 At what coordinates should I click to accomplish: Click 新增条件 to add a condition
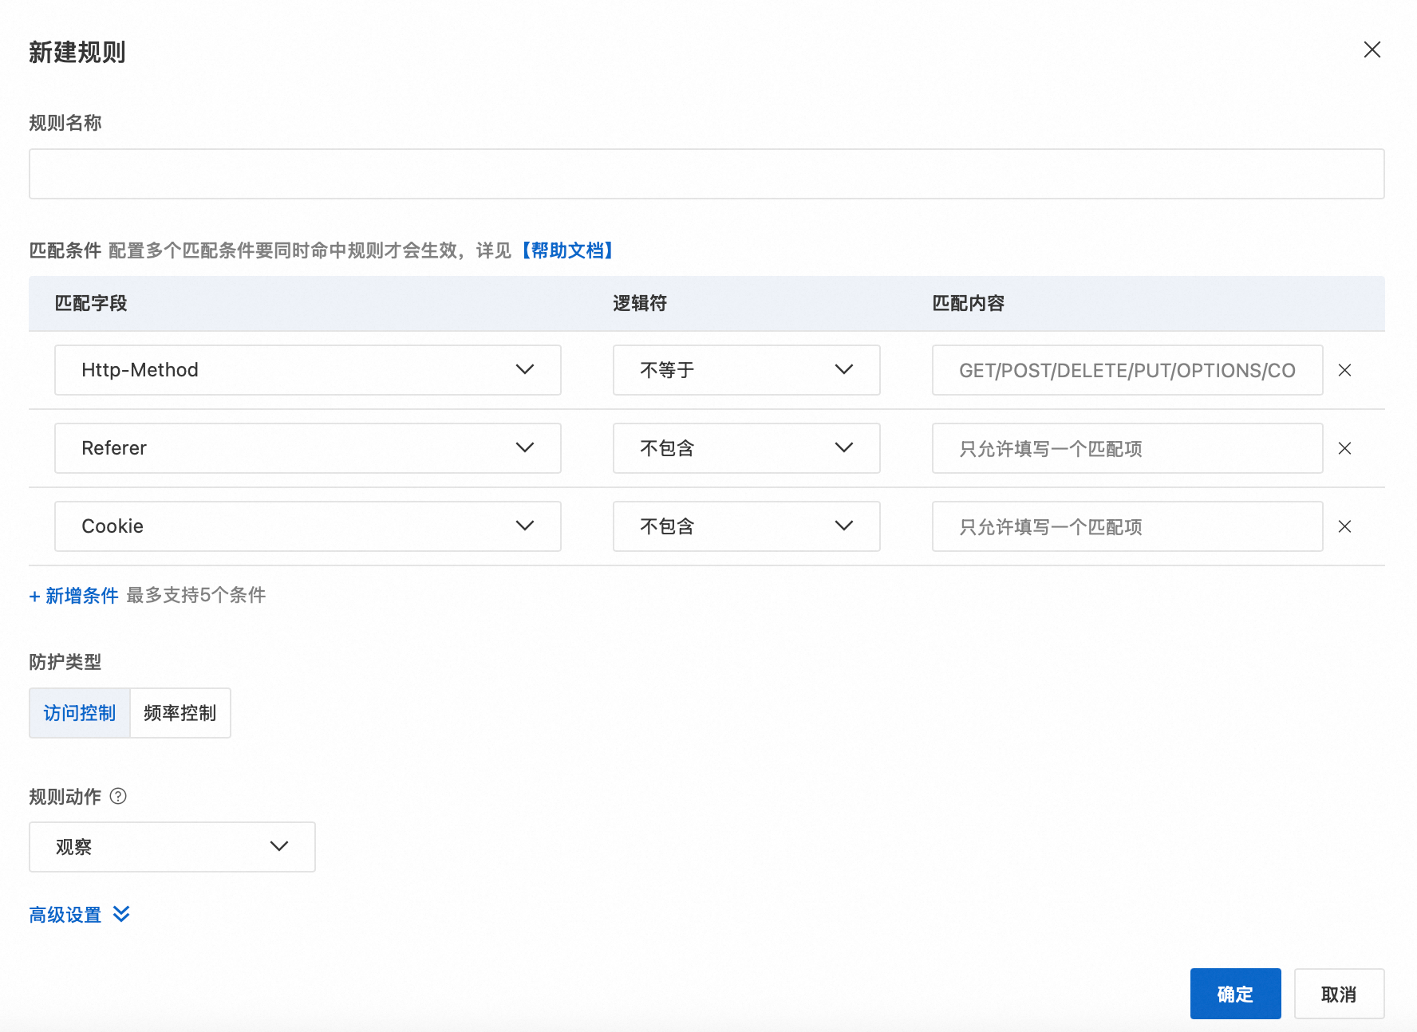(x=74, y=596)
